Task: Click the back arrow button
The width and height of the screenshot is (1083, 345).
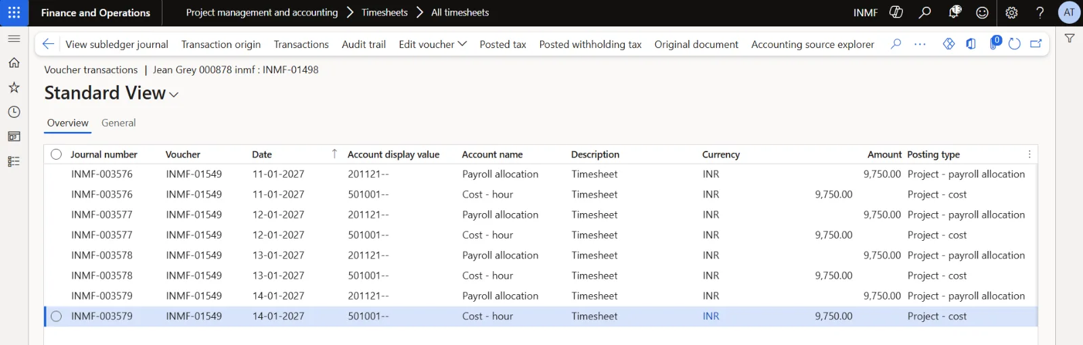Action: (48, 44)
